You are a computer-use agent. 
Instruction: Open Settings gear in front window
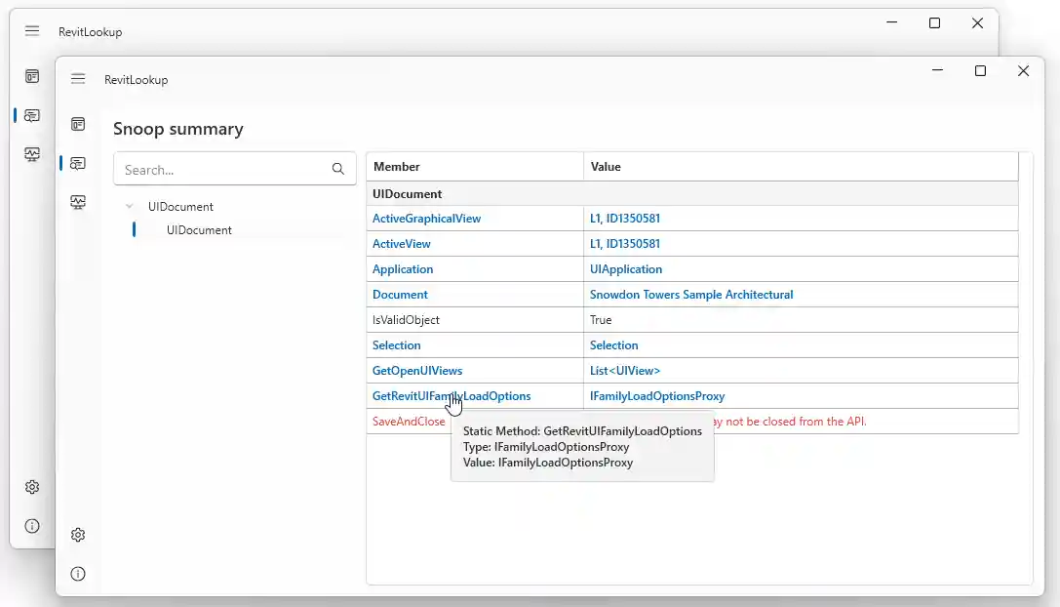(78, 535)
